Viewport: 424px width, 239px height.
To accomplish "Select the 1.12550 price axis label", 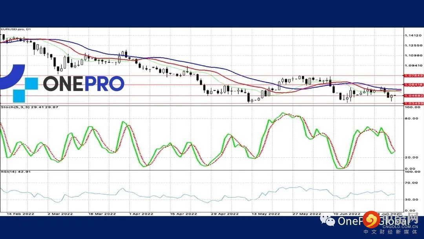I will point(413,46).
